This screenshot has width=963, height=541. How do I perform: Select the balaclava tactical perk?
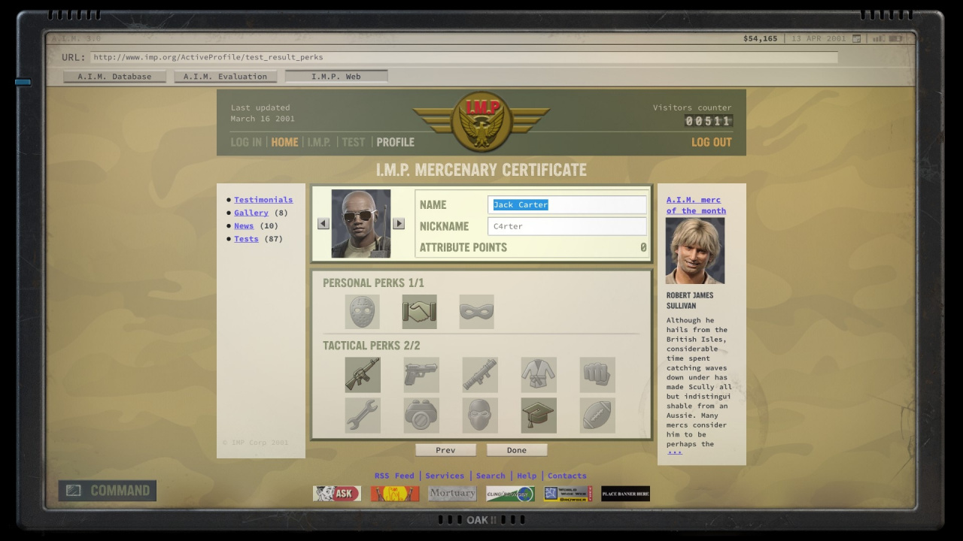(x=480, y=416)
